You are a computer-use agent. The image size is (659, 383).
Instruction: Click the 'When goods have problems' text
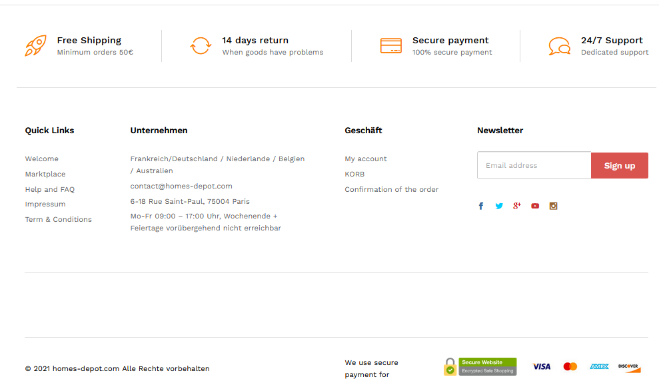[273, 52]
